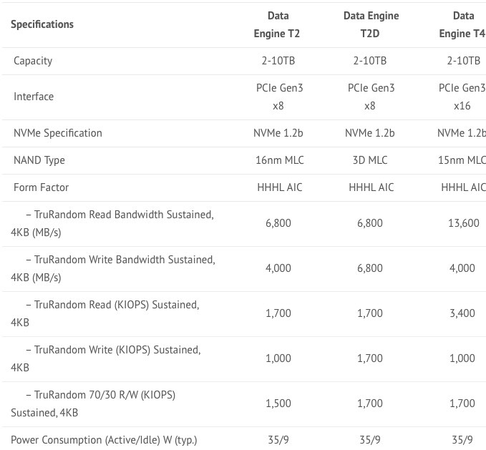Click the TruRandom Write Bandwidth Sustained label
The width and height of the screenshot is (486, 450).
113,268
